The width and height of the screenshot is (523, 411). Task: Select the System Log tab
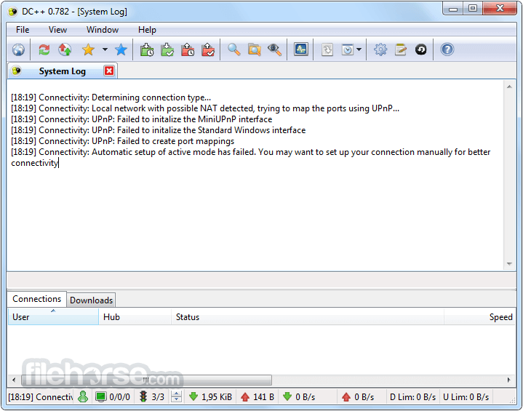coord(63,71)
